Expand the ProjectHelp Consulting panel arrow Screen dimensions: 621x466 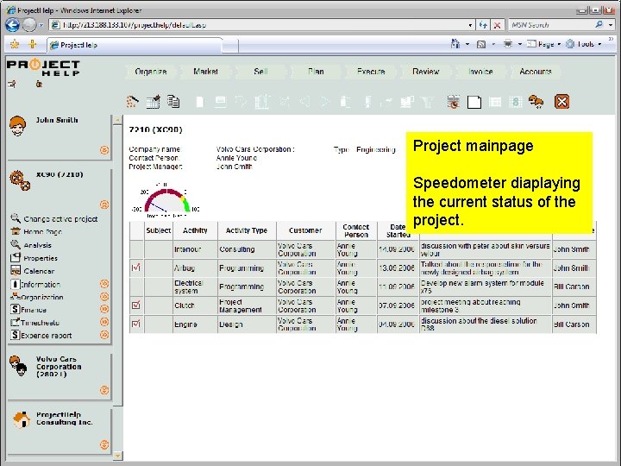104,444
